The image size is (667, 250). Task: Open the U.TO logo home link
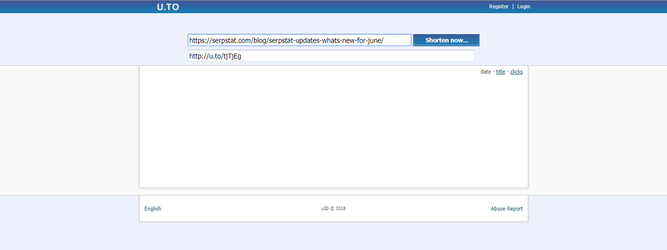pos(168,7)
